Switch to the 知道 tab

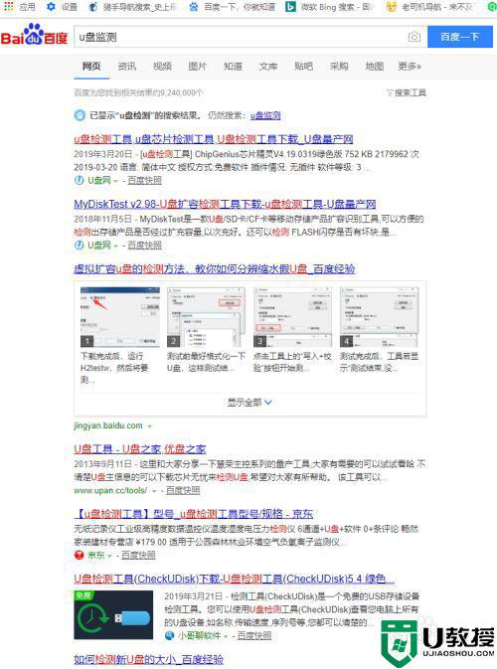[233, 67]
